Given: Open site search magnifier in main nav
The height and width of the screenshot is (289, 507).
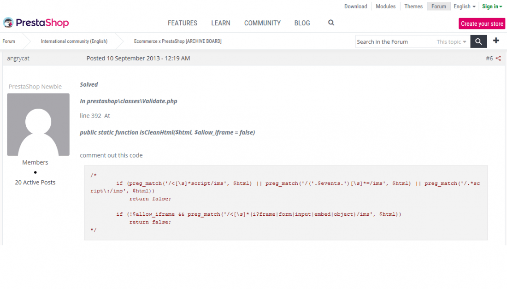Looking at the screenshot, I should 331,23.
